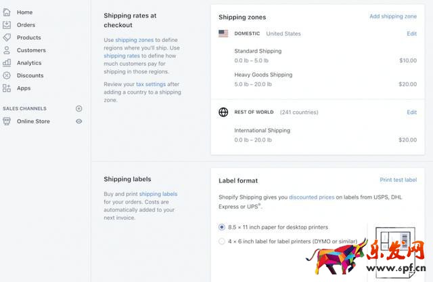Select 4 × 6 inch label option
433x282 pixels.
(222, 241)
